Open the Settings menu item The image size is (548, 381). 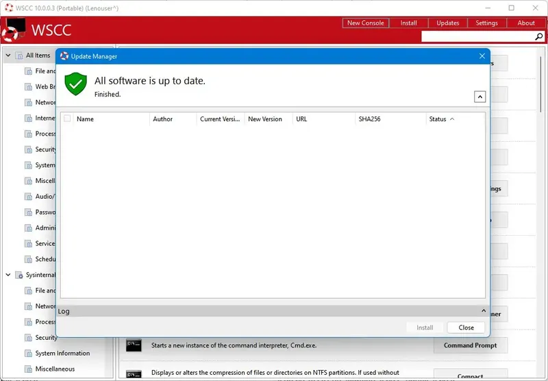tap(486, 23)
